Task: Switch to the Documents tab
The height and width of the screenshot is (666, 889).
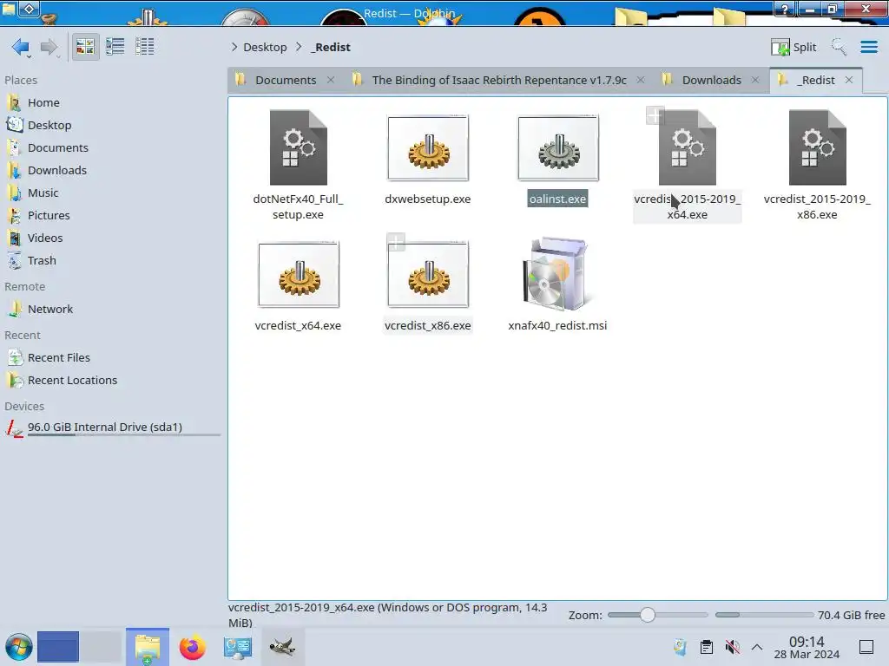Action: [x=285, y=80]
